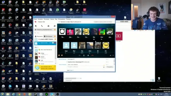Click the 'Отправить' send button
The width and height of the screenshot is (171, 96).
coord(110,67)
